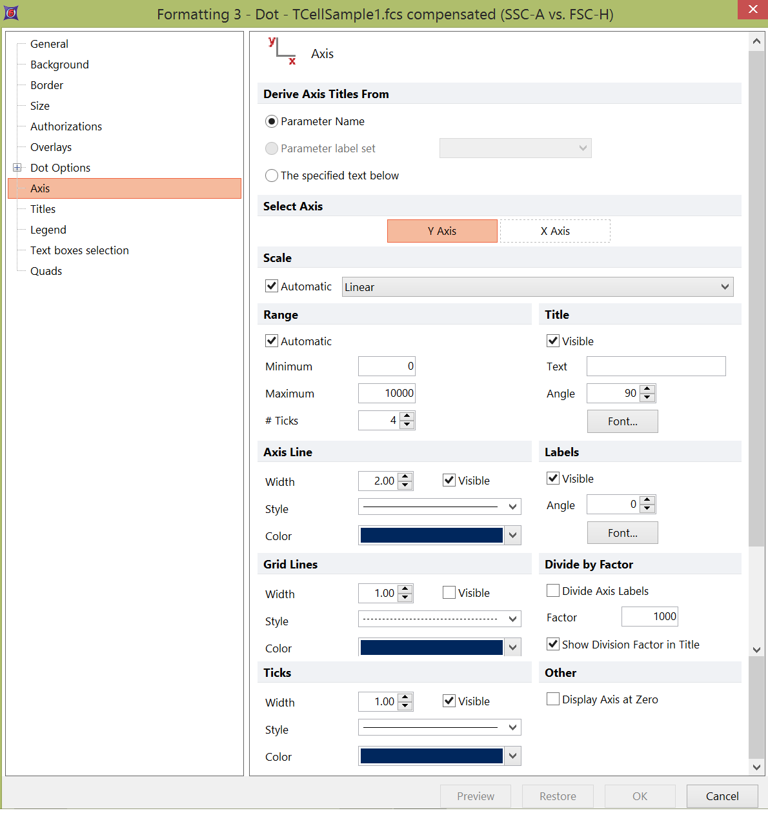Decrease Grid Lines Width with down arrow
This screenshot has height=813, width=768.
tap(405, 597)
